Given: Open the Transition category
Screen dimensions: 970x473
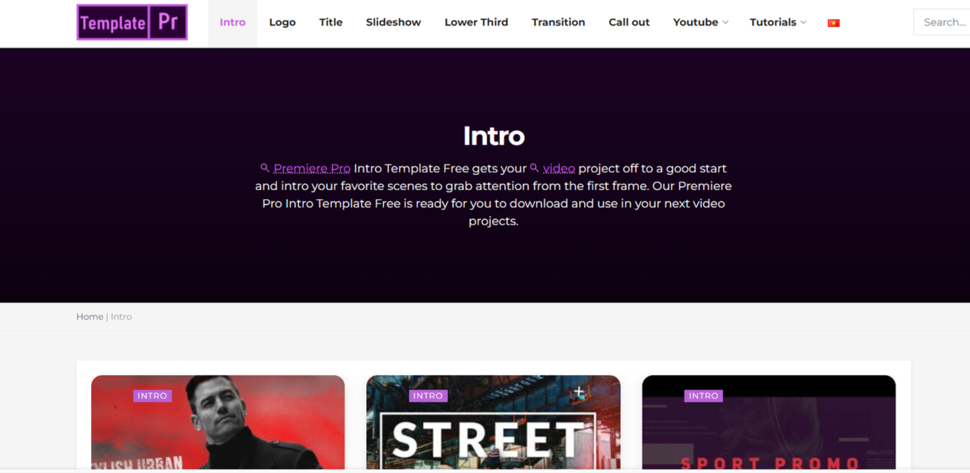Looking at the screenshot, I should (558, 22).
